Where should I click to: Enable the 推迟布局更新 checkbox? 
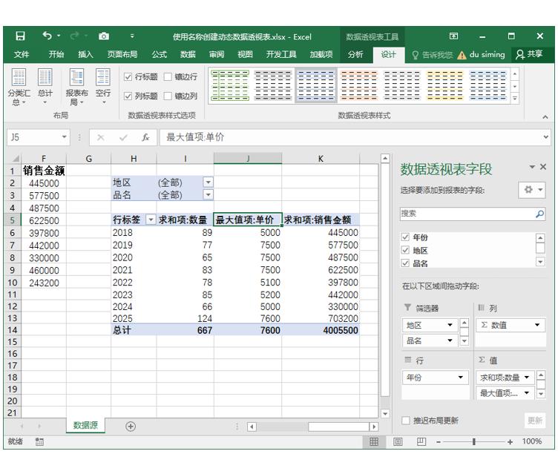pos(406,421)
